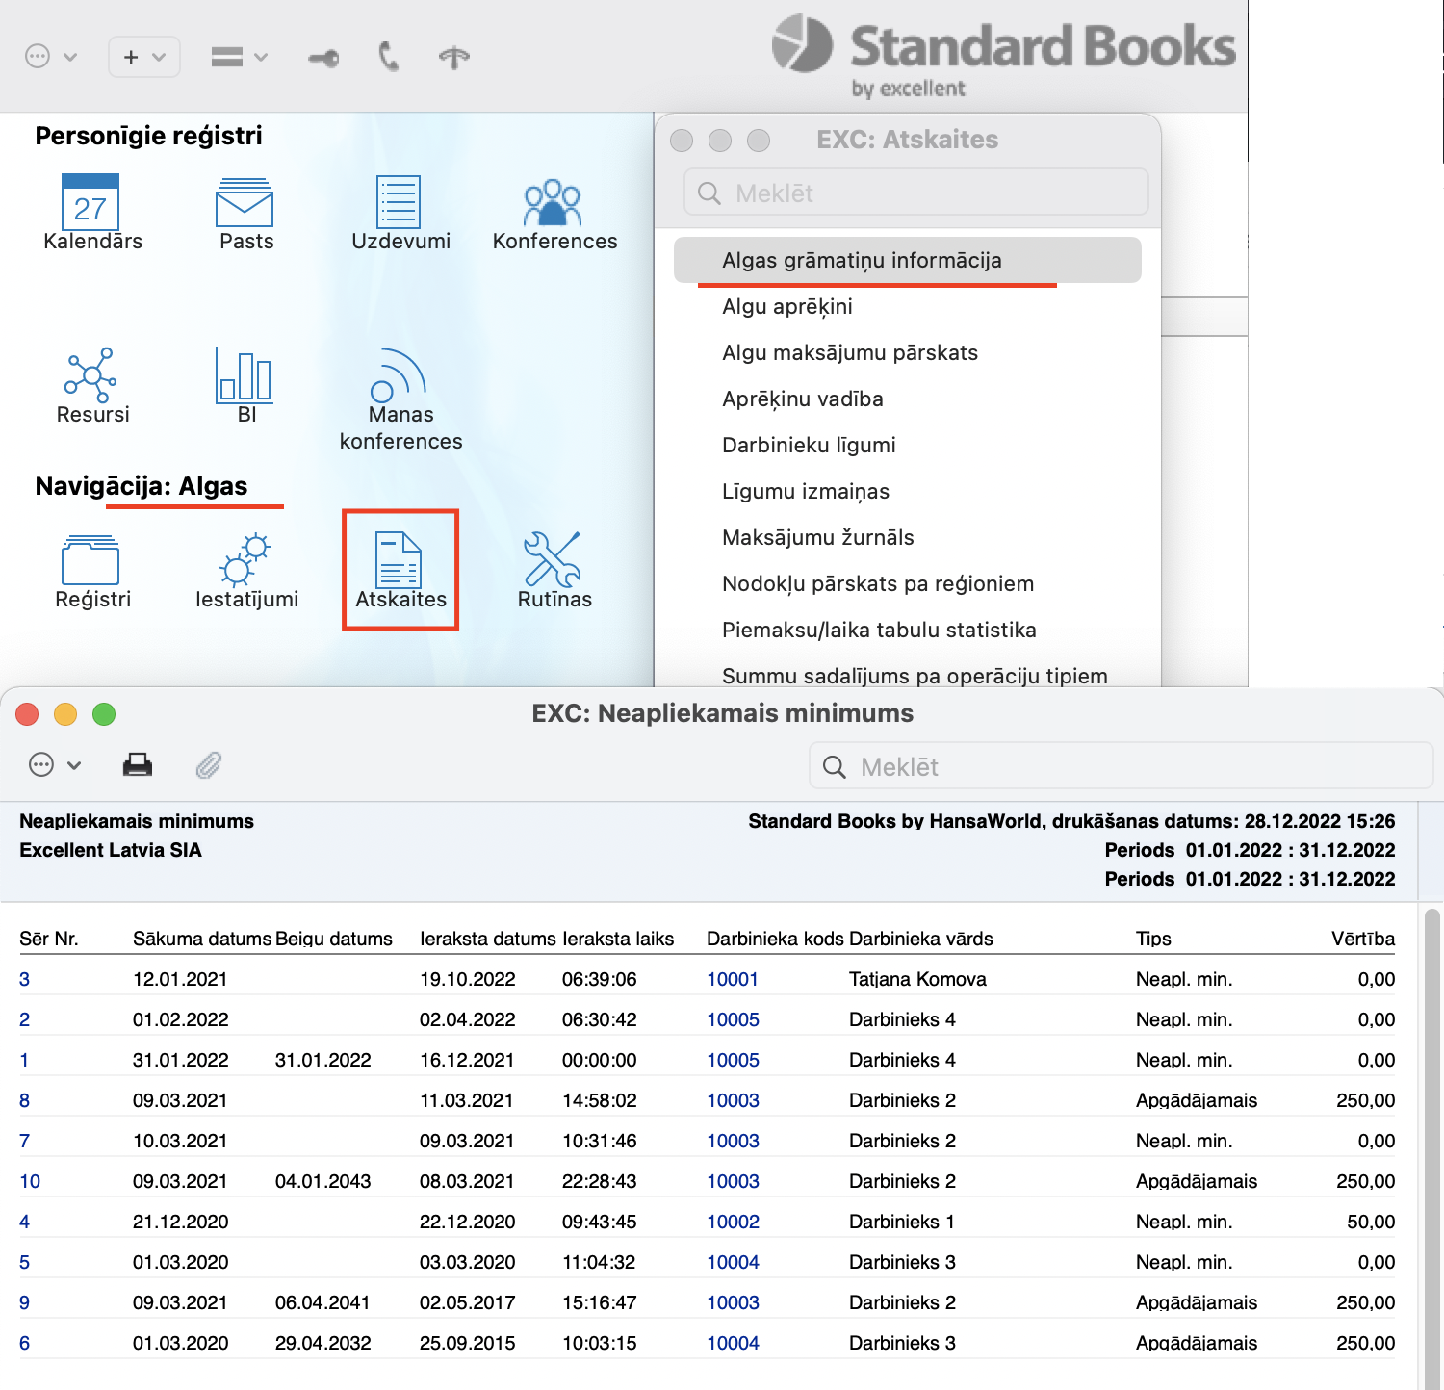
Task: Expand the plus create dropdown
Action: click(144, 57)
